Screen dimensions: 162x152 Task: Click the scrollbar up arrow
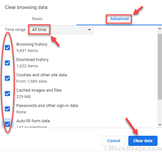pyautogui.click(x=160, y=28)
